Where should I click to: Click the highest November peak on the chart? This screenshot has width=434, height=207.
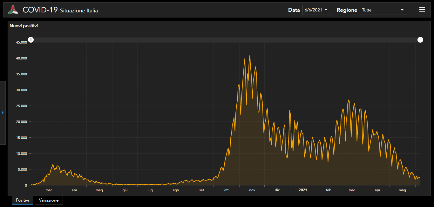point(250,55)
